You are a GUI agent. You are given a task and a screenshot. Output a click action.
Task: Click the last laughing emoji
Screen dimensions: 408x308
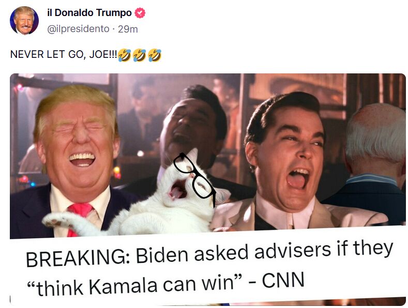pyautogui.click(x=155, y=55)
